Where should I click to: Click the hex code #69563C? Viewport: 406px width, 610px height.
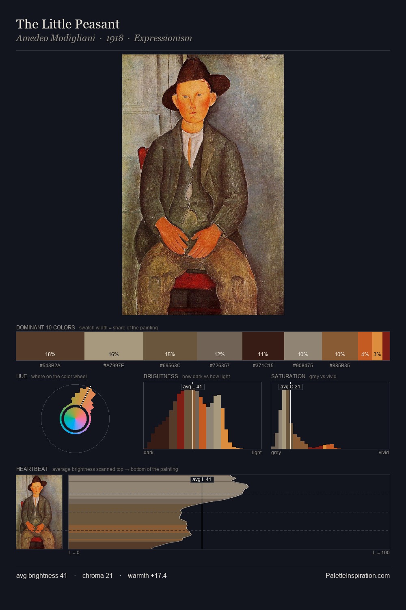click(x=170, y=366)
